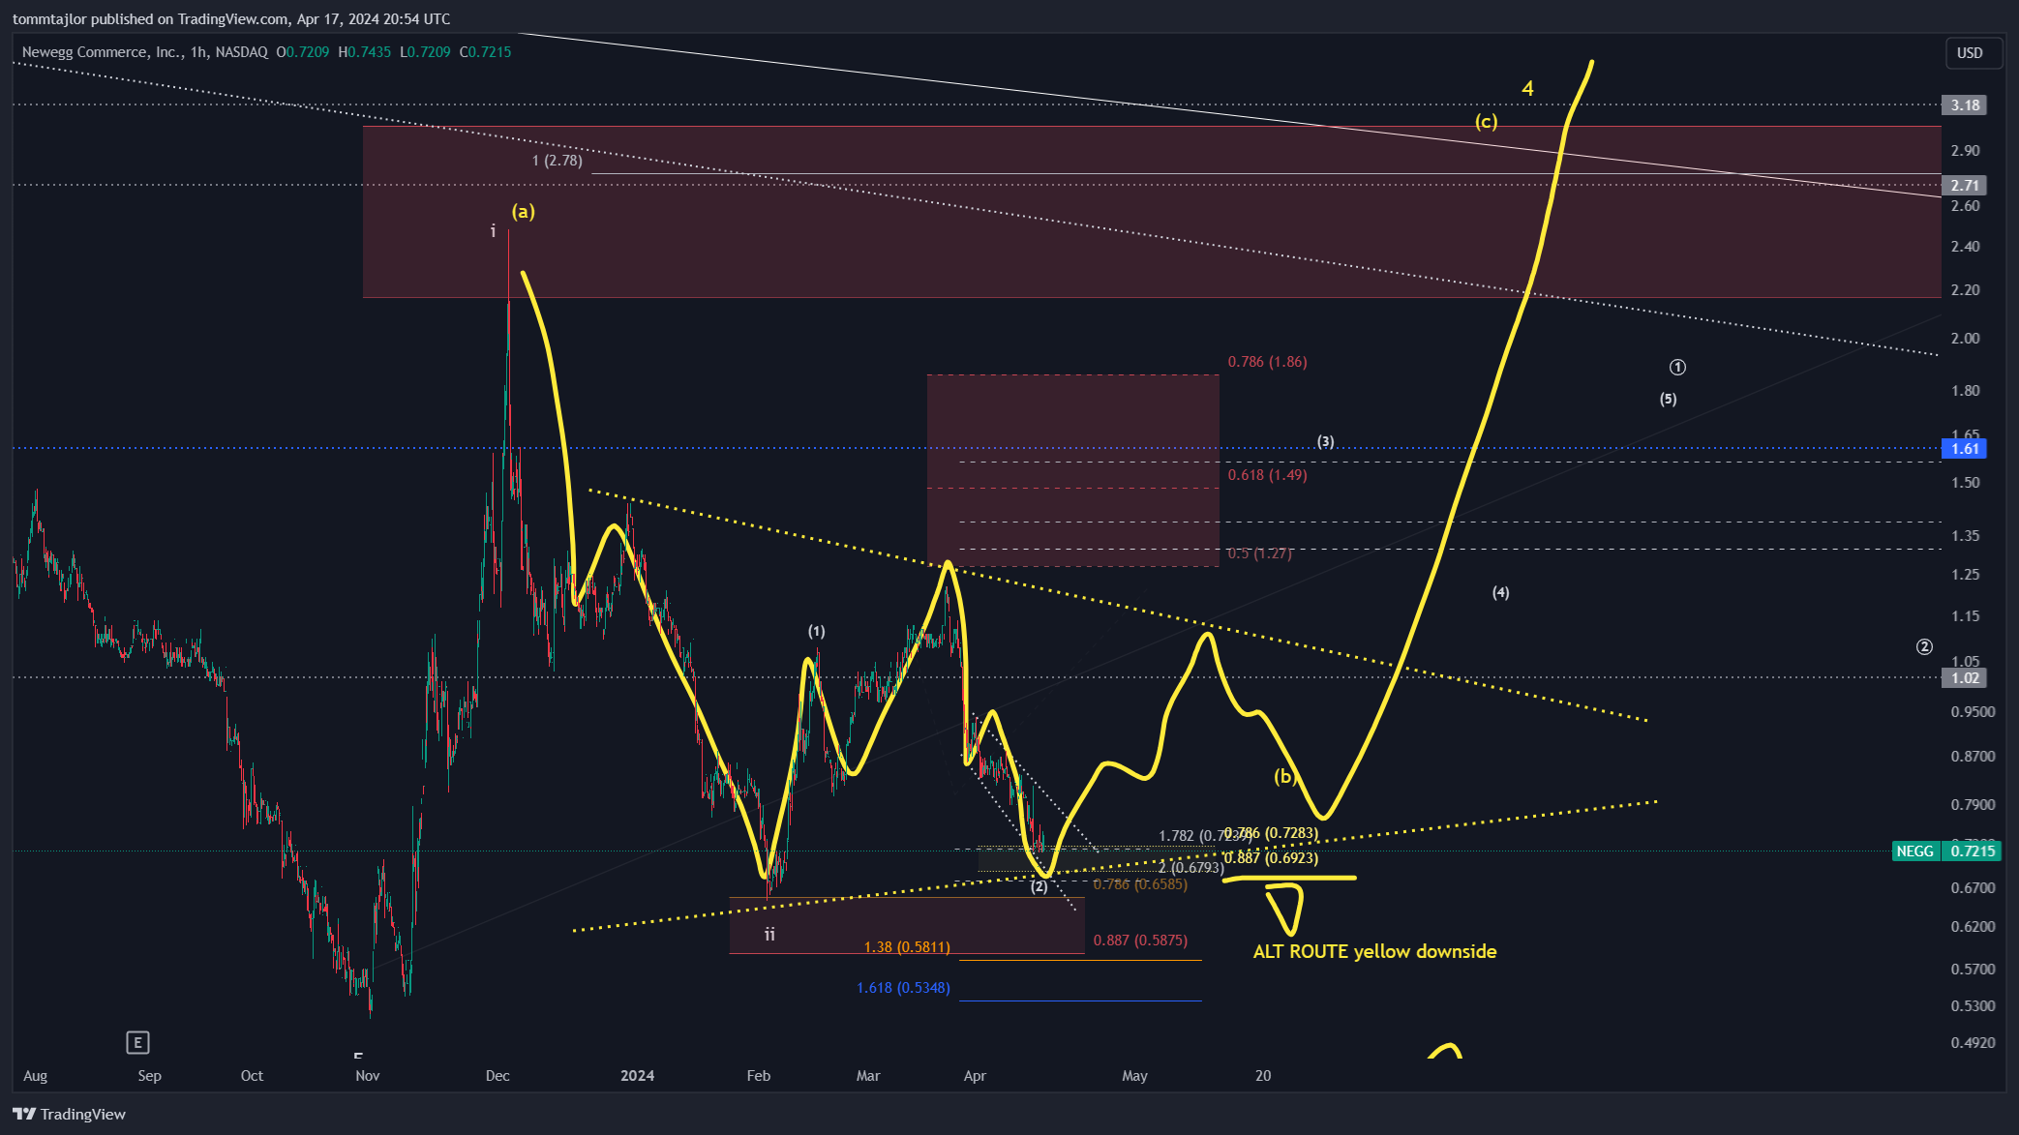Click the '1.38 (0.5811)' orange Fibonacci label
This screenshot has width=2019, height=1135.
(907, 947)
